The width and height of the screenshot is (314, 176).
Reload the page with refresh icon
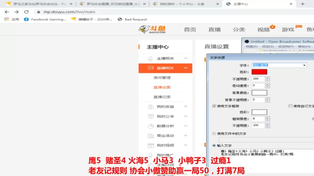coord(26,12)
